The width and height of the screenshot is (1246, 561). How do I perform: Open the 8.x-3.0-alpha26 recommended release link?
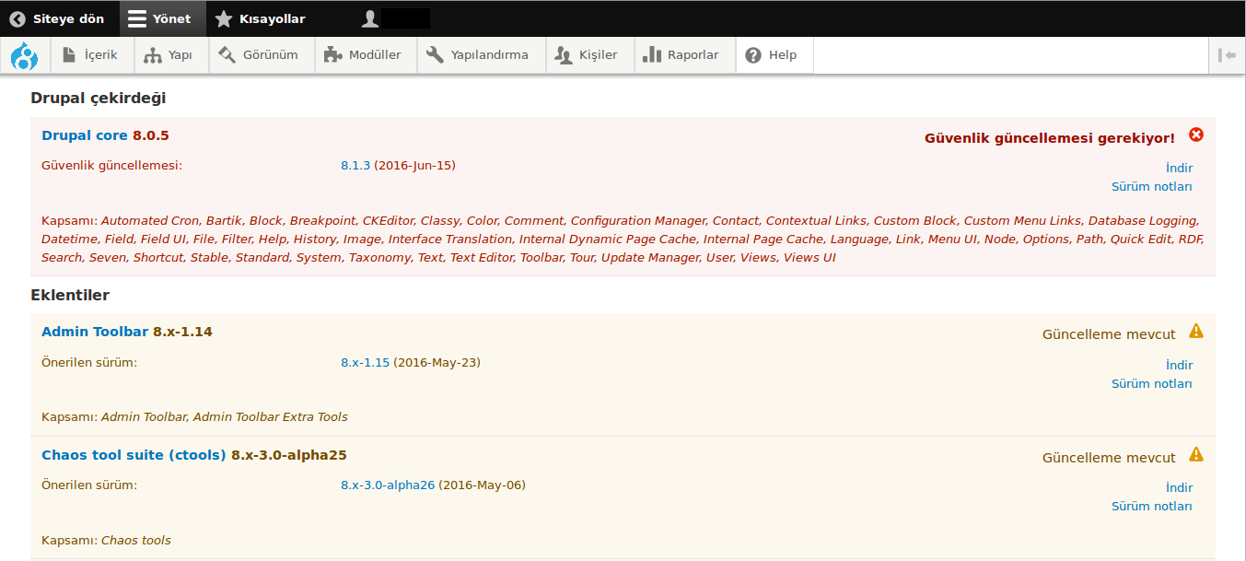(x=388, y=485)
